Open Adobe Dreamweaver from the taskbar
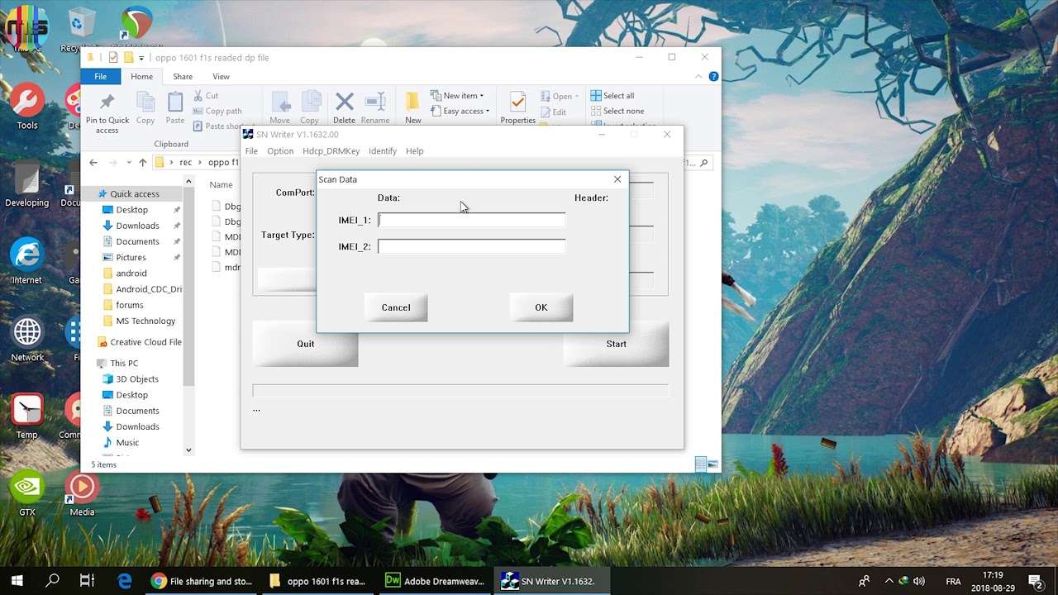Image resolution: width=1058 pixels, height=595 pixels. (x=437, y=581)
